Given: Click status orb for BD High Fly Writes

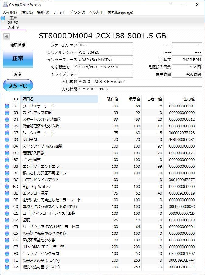Looking at the screenshot, I should pyautogui.click(x=7, y=186).
